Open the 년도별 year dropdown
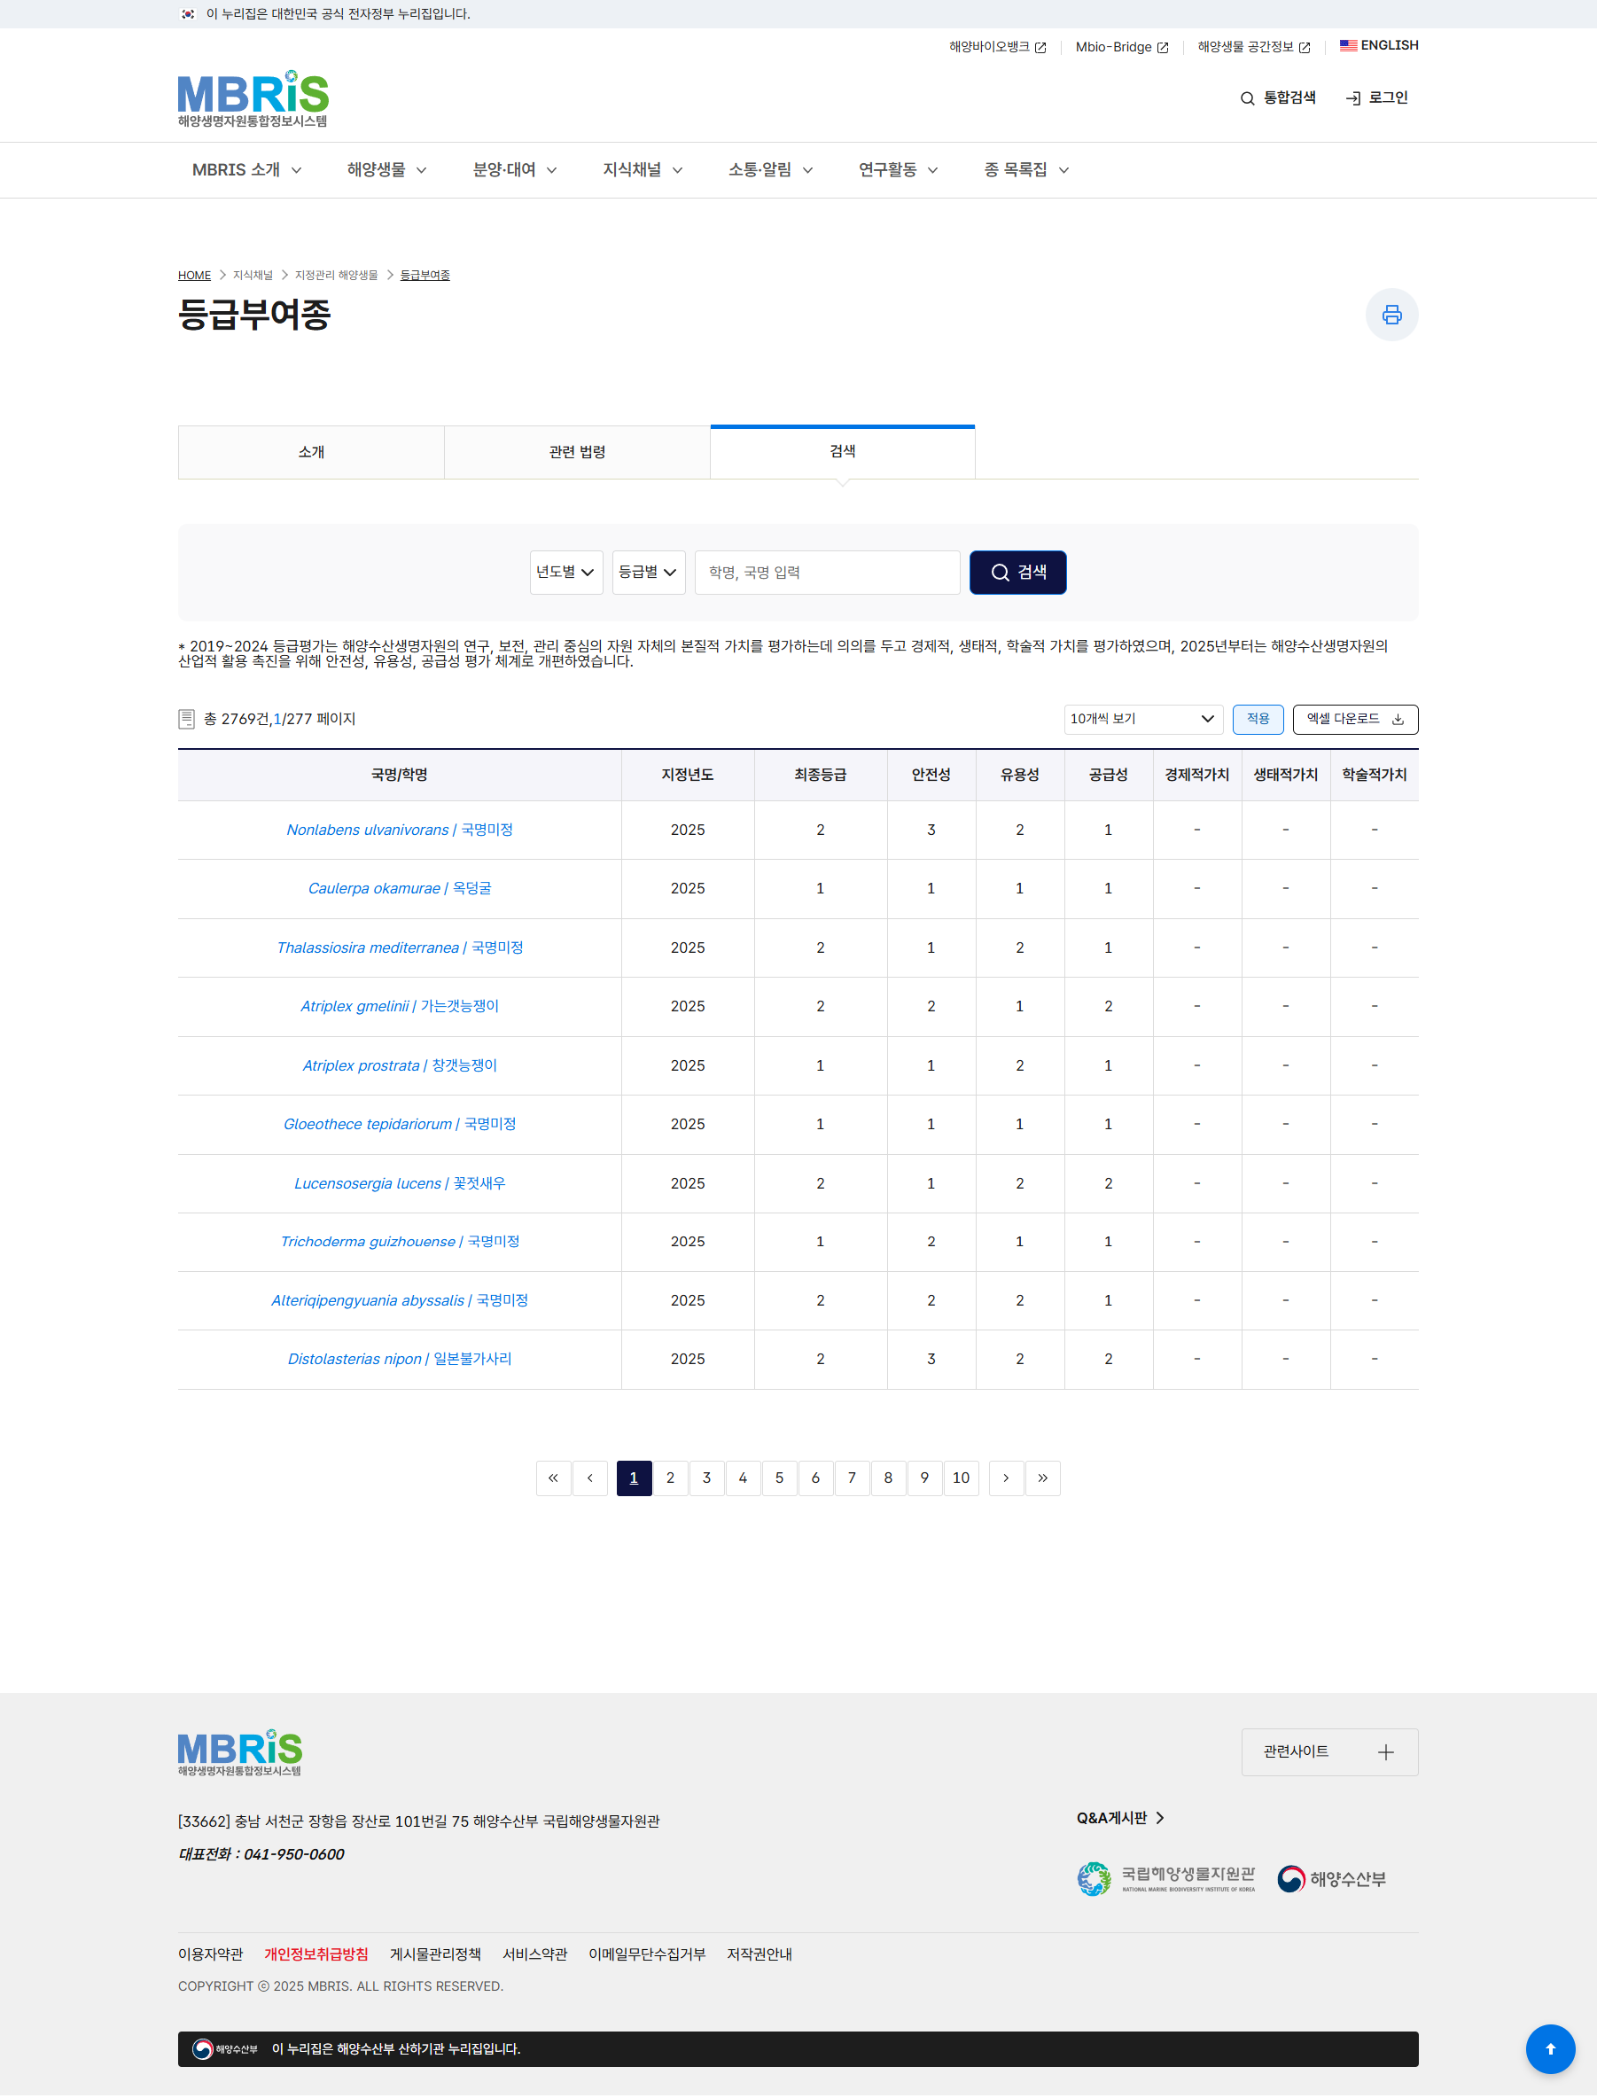The height and width of the screenshot is (2098, 1597). pyautogui.click(x=565, y=573)
